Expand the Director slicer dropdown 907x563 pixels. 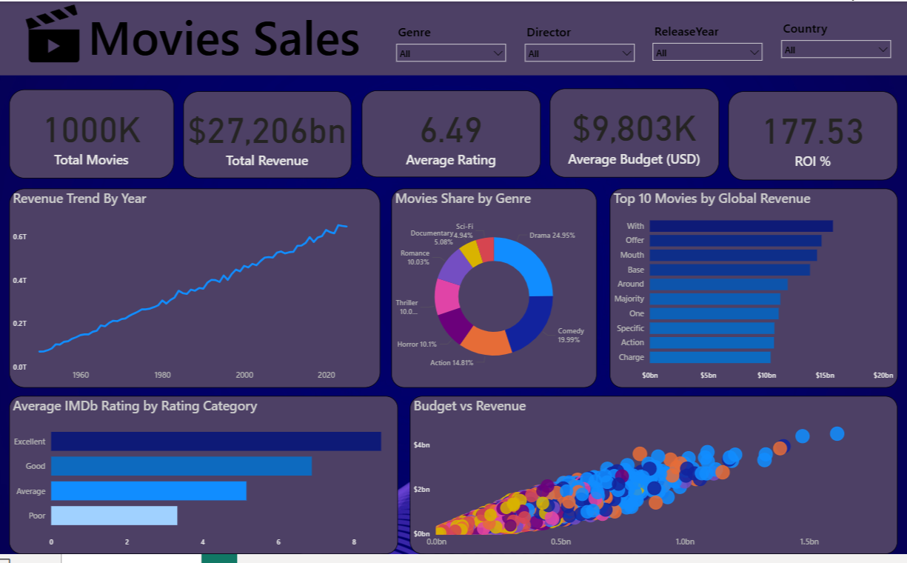580,53
